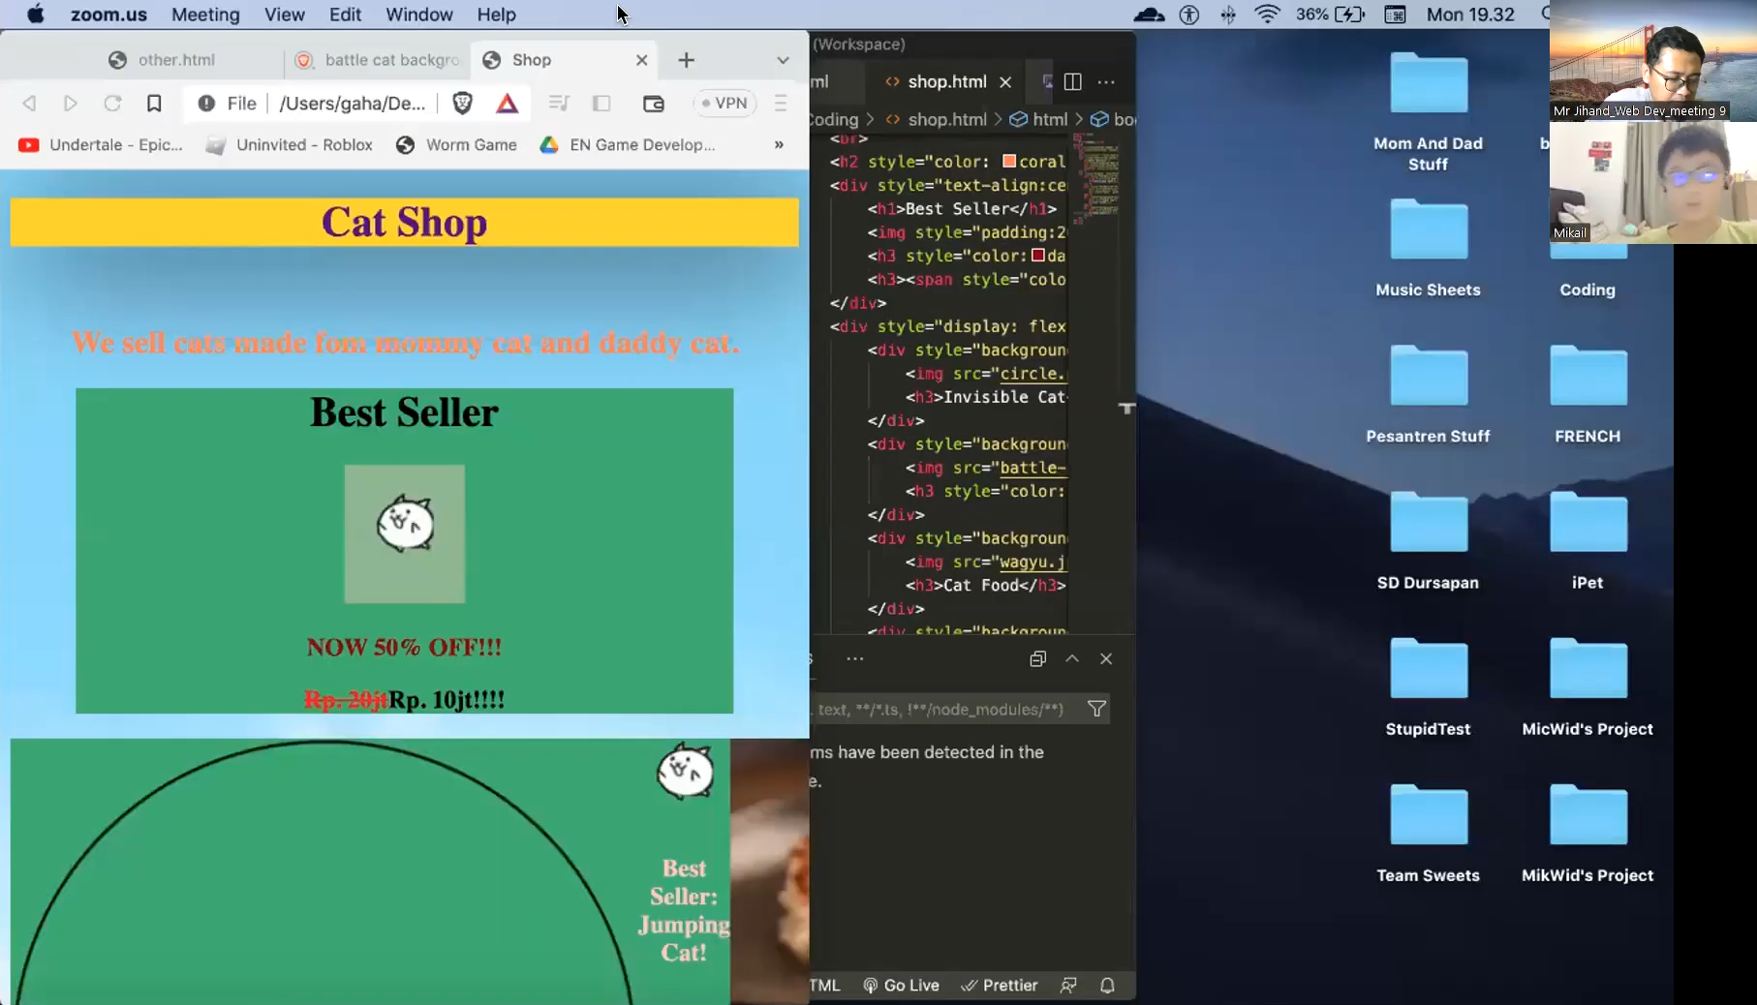Open the View menu in menu bar
This screenshot has height=1005, width=1757.
285,15
